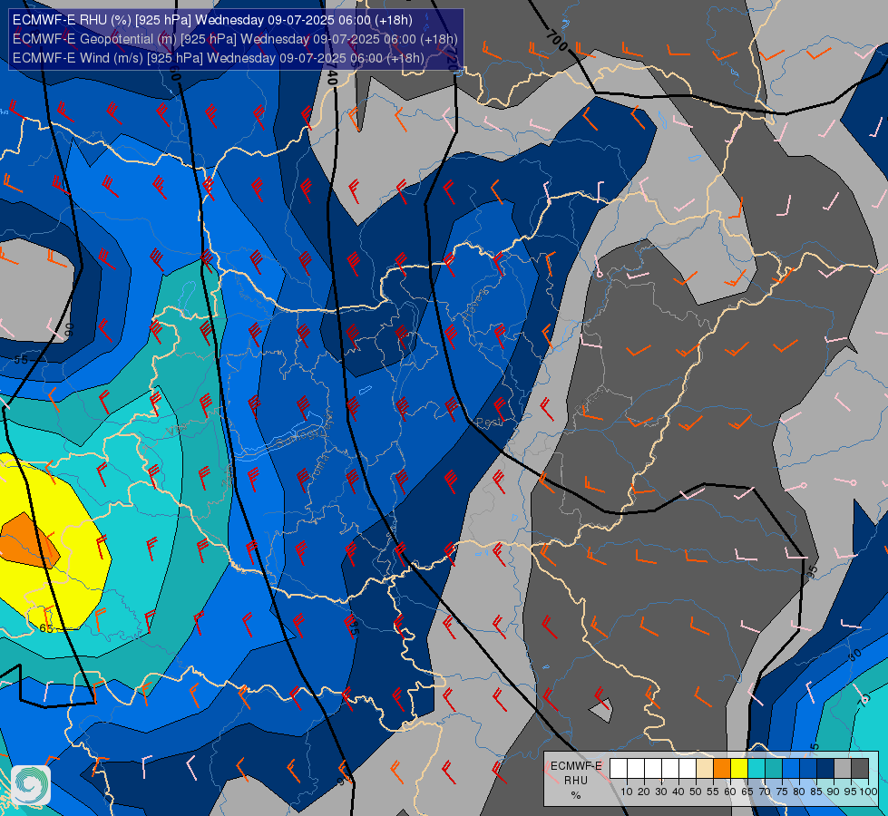888x816 pixels.
Task: Pick the dark grey 95–100% legend swatch
Action: click(862, 769)
